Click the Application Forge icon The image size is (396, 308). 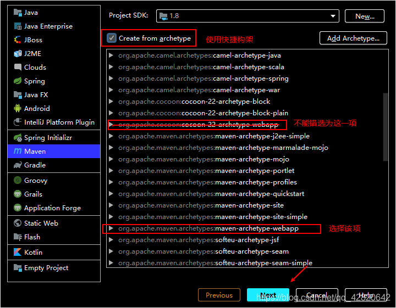click(18, 208)
